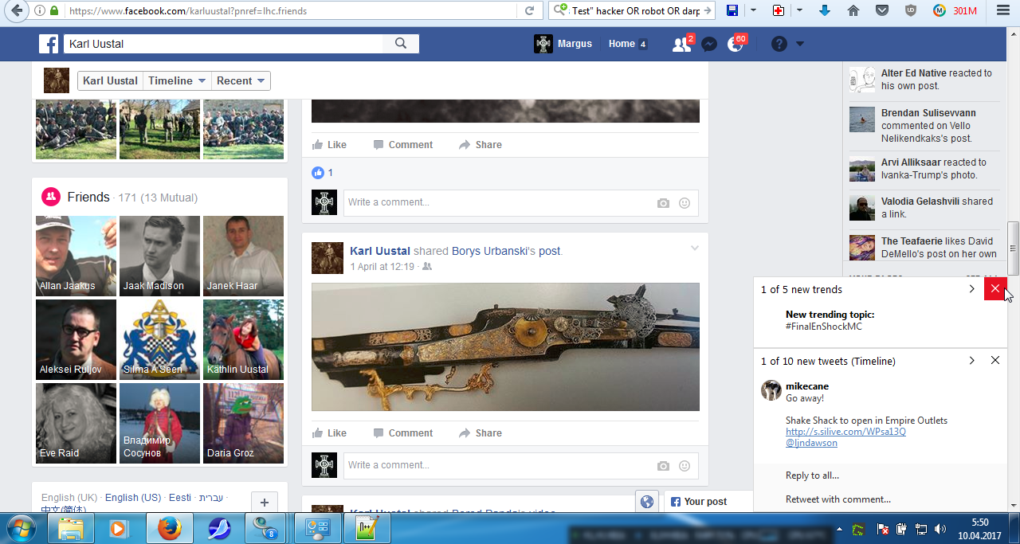Click Comment on the gun photo post
1020x544 pixels.
tap(403, 433)
